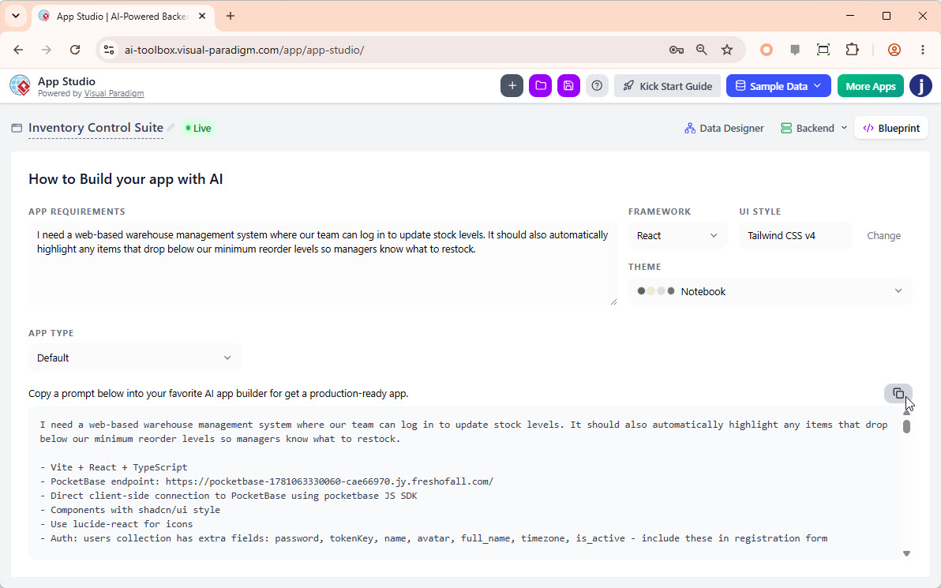Open the Data Designer view
Viewport: 941px width, 588px height.
pyautogui.click(x=724, y=128)
